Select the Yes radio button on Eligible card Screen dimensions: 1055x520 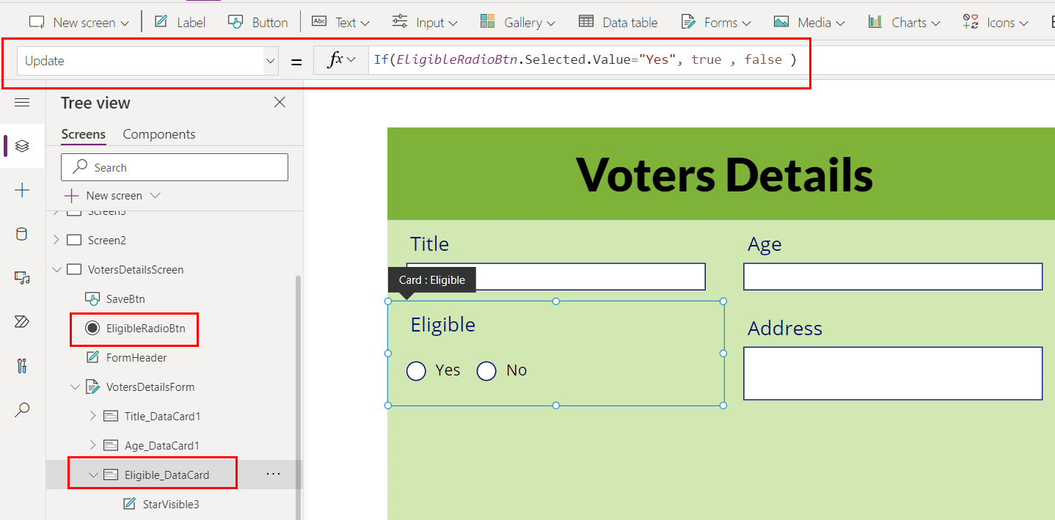click(x=416, y=371)
